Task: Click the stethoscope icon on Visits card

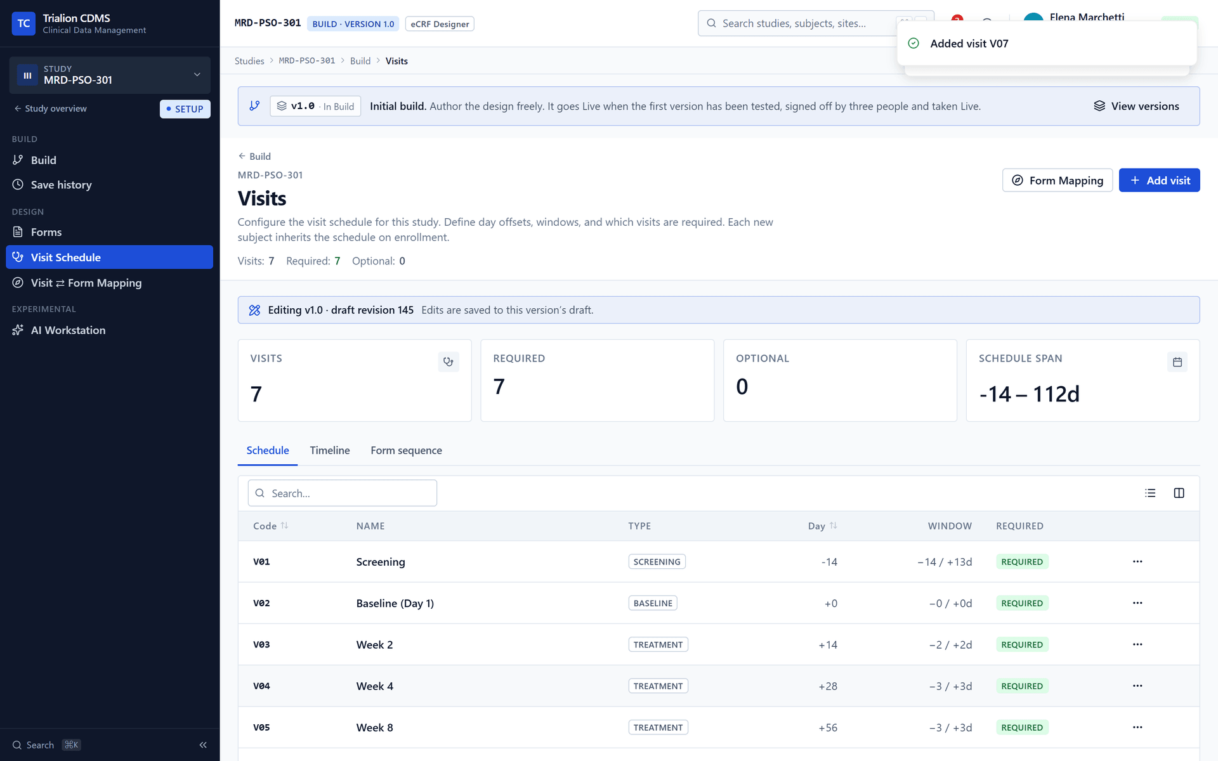Action: click(449, 361)
